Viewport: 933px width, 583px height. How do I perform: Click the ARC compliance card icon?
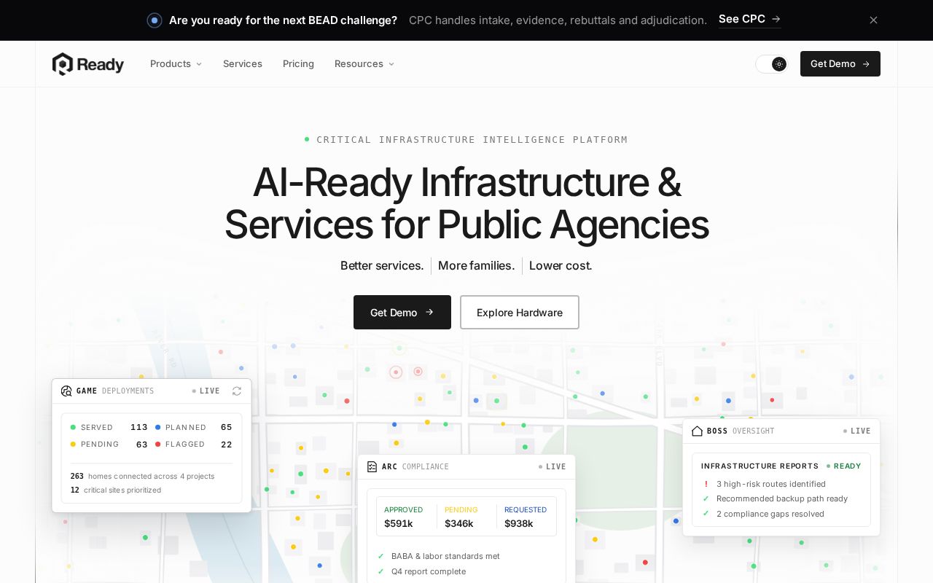click(x=372, y=467)
